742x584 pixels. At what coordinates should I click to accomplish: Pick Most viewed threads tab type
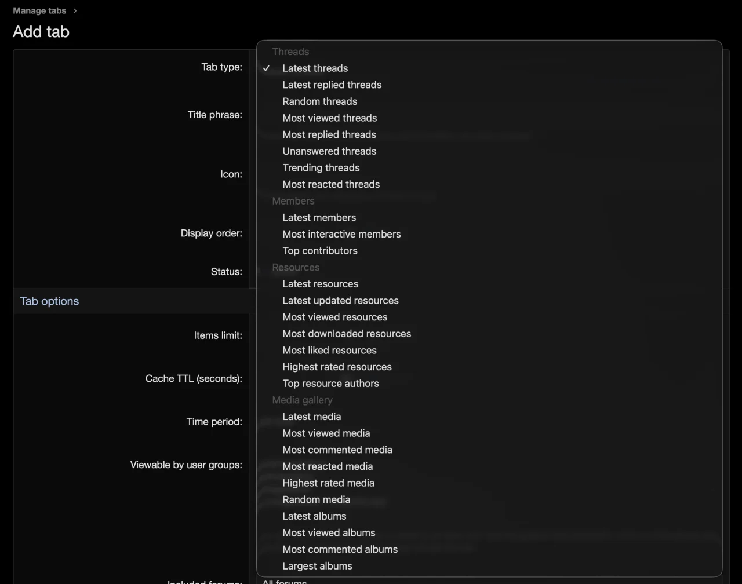tap(329, 118)
